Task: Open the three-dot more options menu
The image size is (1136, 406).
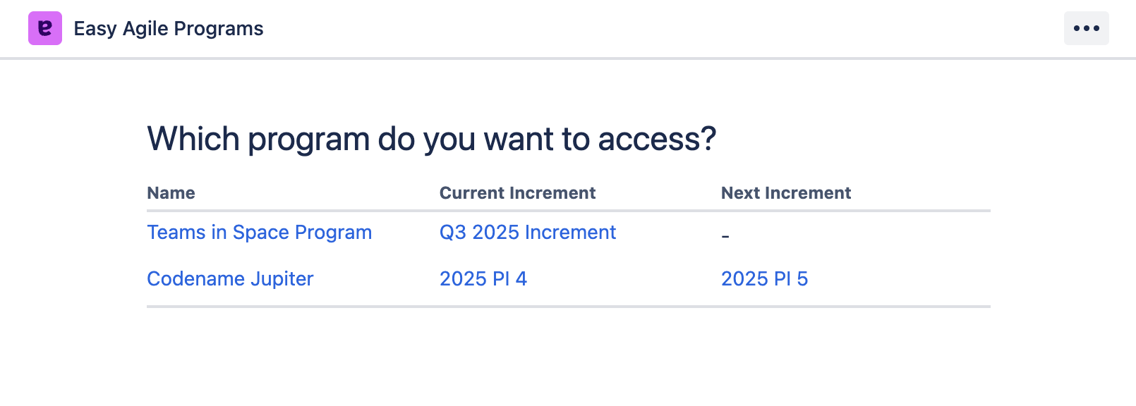Action: [1086, 28]
